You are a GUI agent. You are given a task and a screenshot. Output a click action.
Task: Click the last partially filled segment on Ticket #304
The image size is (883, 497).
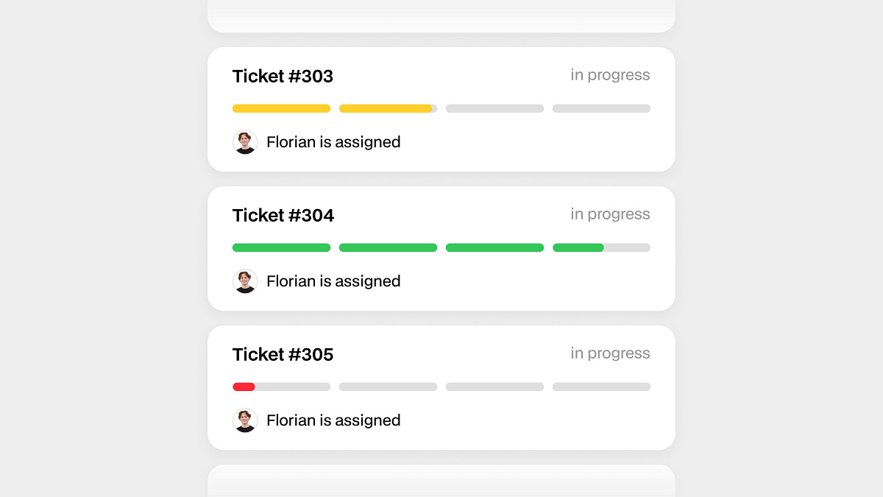601,247
